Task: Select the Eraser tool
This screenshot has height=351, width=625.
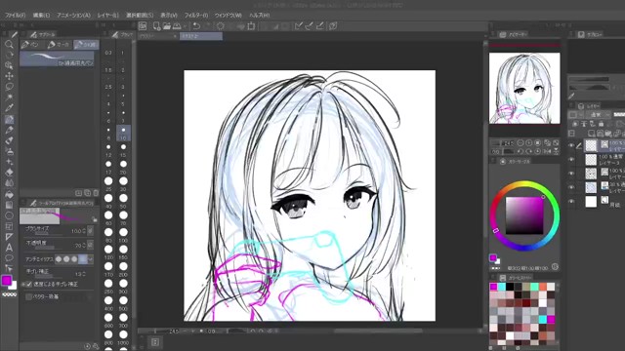Action: point(9,173)
